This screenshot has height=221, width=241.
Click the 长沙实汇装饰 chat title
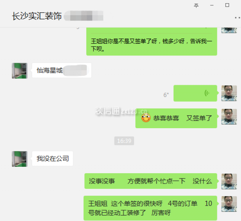point(37,16)
